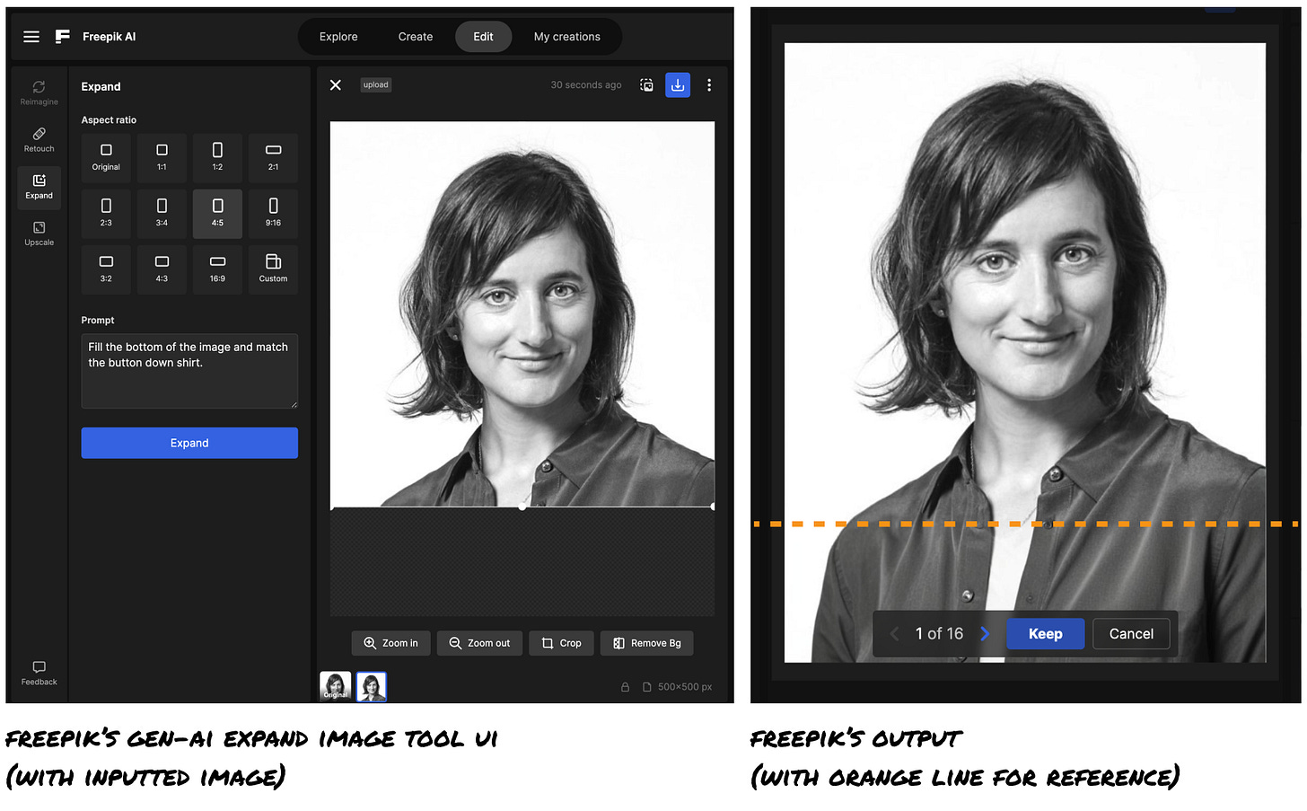Click the 1 of 16 counter
1307x811 pixels.
tap(939, 634)
